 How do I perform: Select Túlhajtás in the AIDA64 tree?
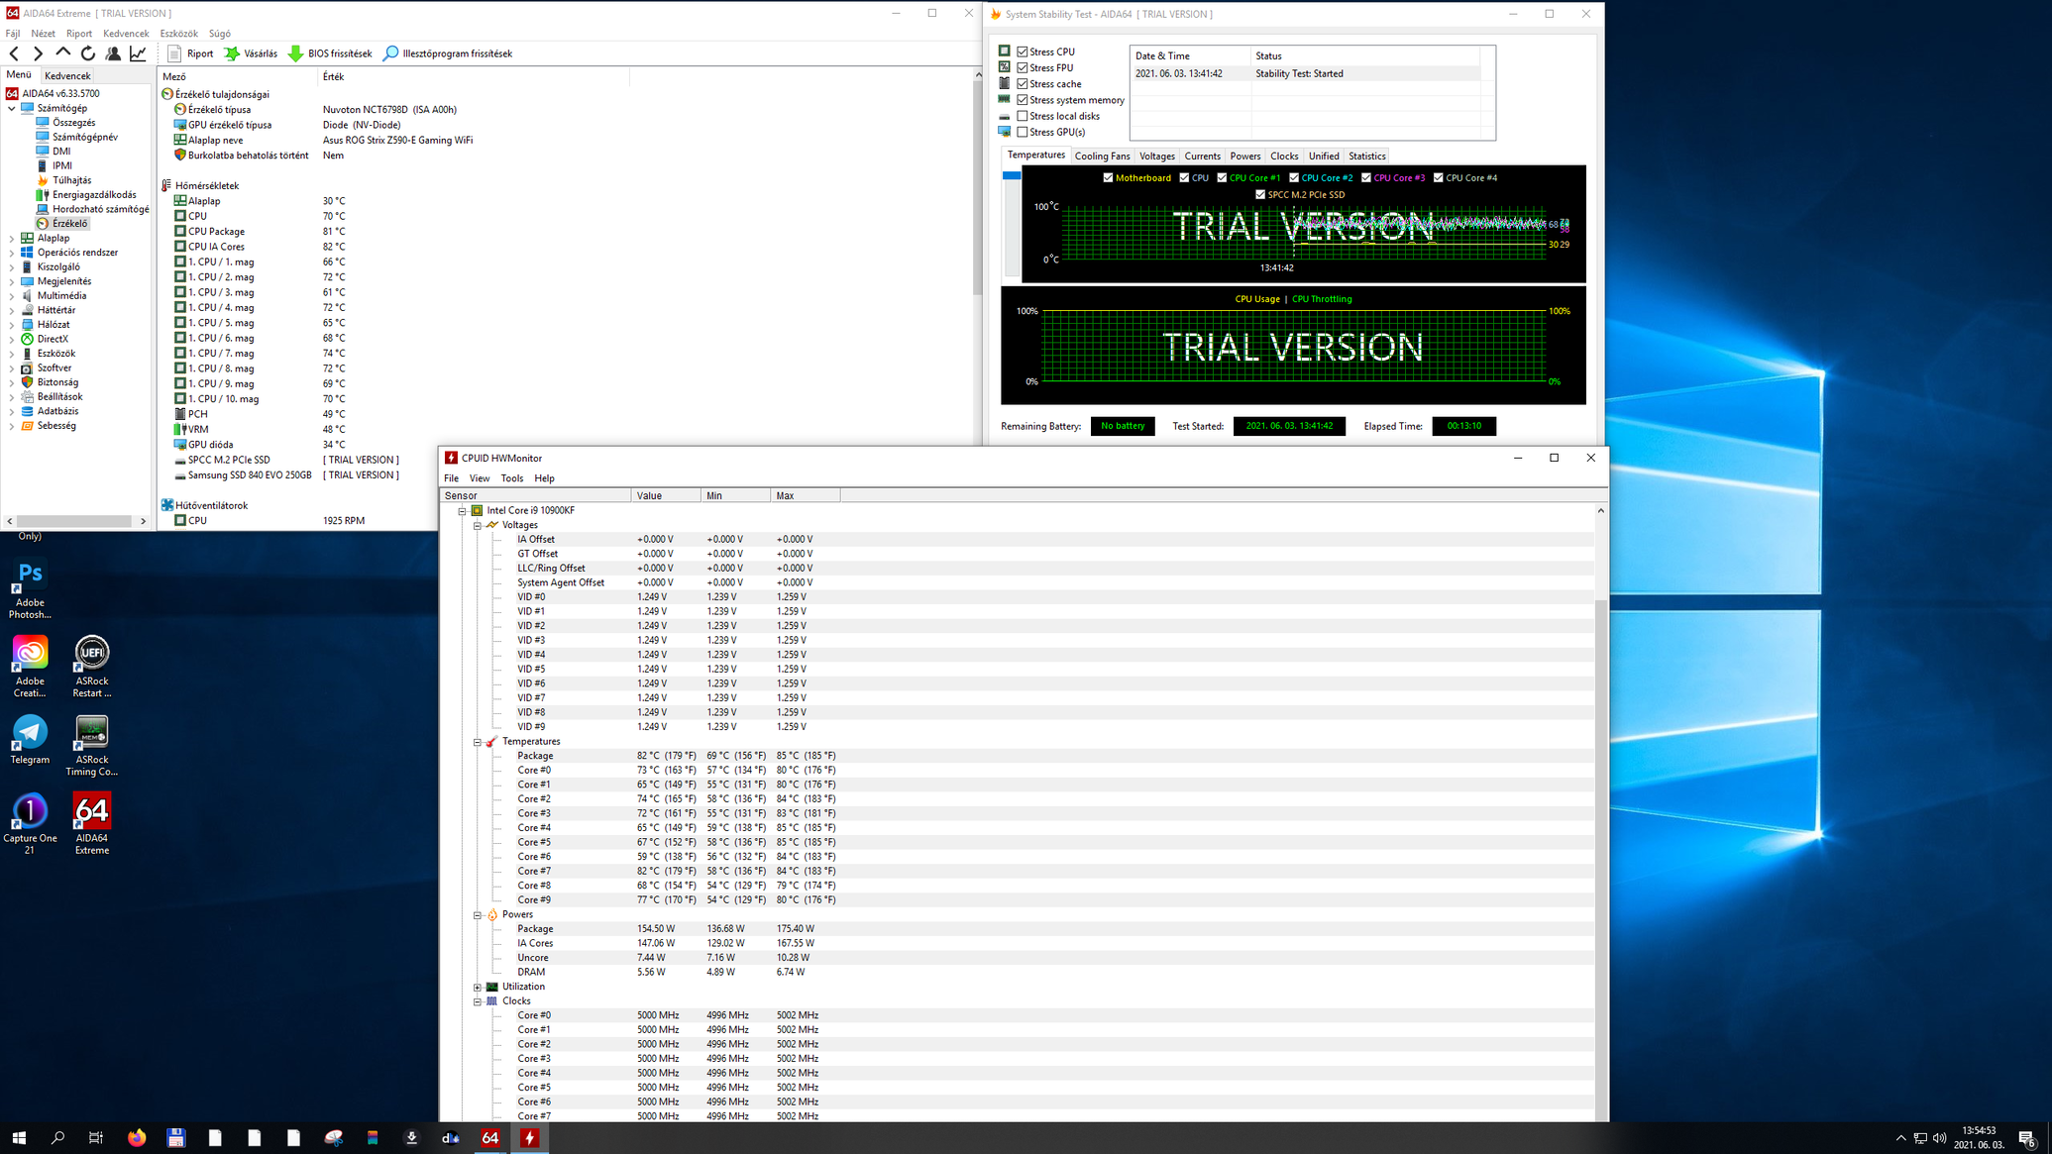click(x=71, y=180)
